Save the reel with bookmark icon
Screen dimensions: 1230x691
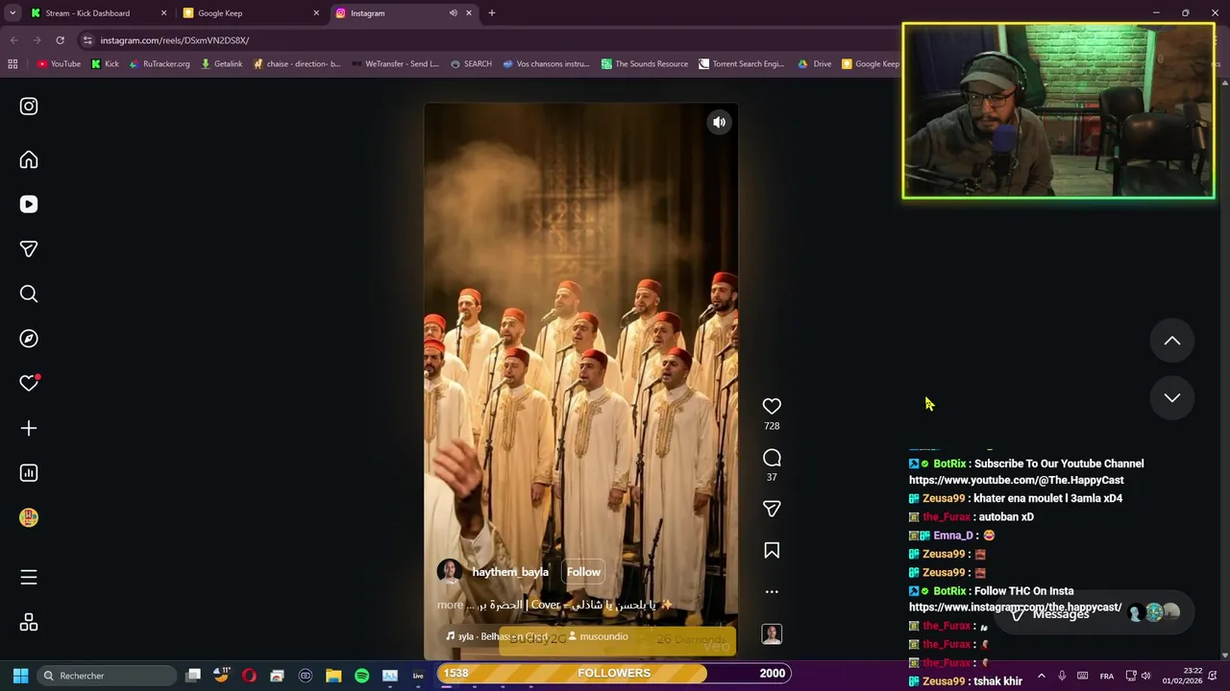[x=772, y=551]
